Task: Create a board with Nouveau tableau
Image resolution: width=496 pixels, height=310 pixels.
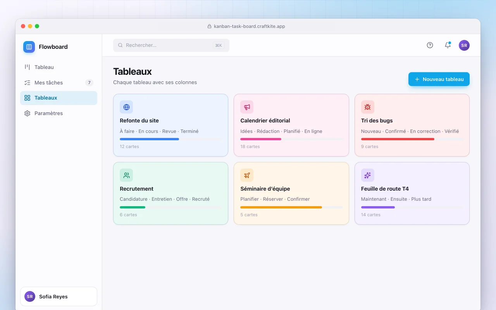Action: point(439,79)
